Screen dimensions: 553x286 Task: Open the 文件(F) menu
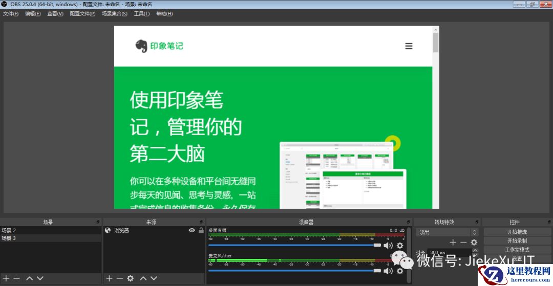(x=11, y=14)
